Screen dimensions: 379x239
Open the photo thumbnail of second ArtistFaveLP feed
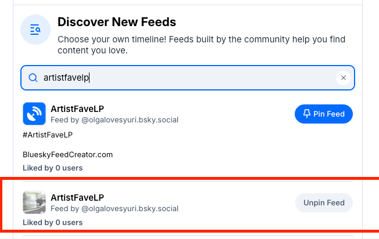point(34,202)
